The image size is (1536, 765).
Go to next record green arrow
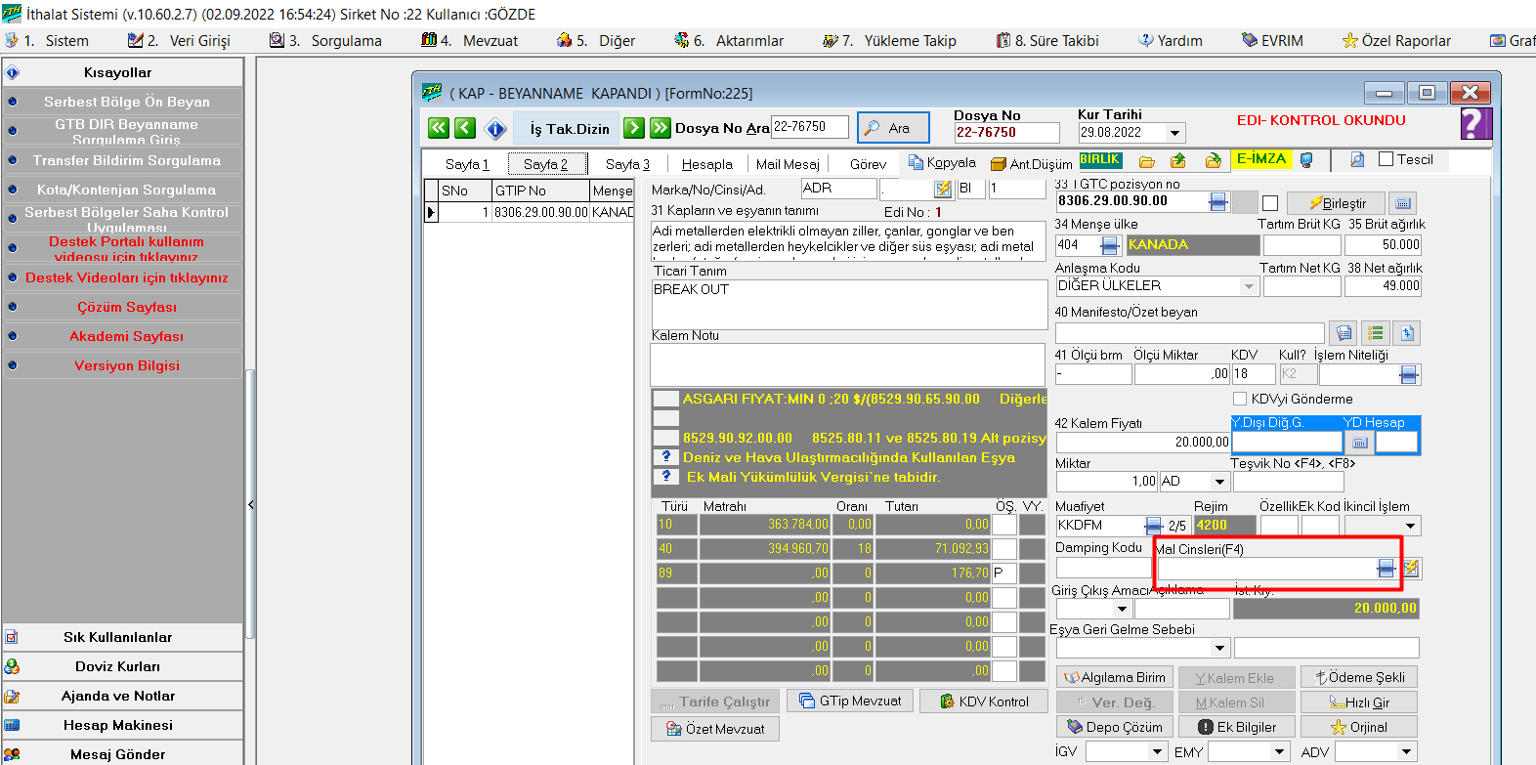(x=633, y=128)
